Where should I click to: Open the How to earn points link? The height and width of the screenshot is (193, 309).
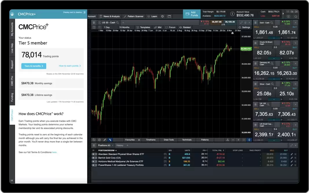pyautogui.click(x=70, y=66)
